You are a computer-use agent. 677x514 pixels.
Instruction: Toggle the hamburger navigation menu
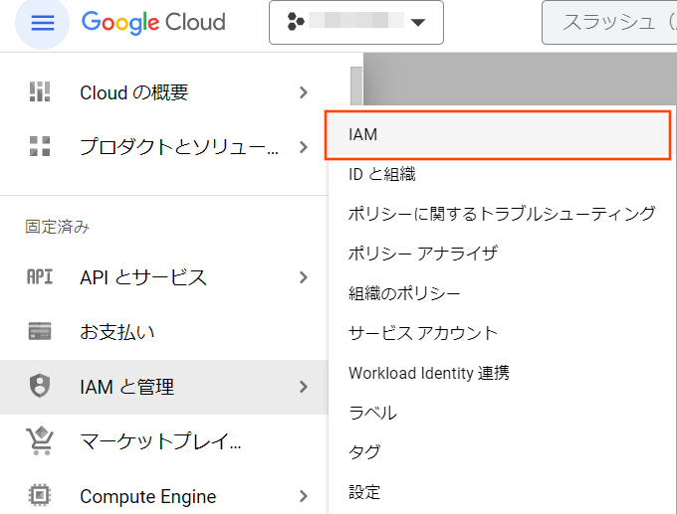tap(42, 23)
